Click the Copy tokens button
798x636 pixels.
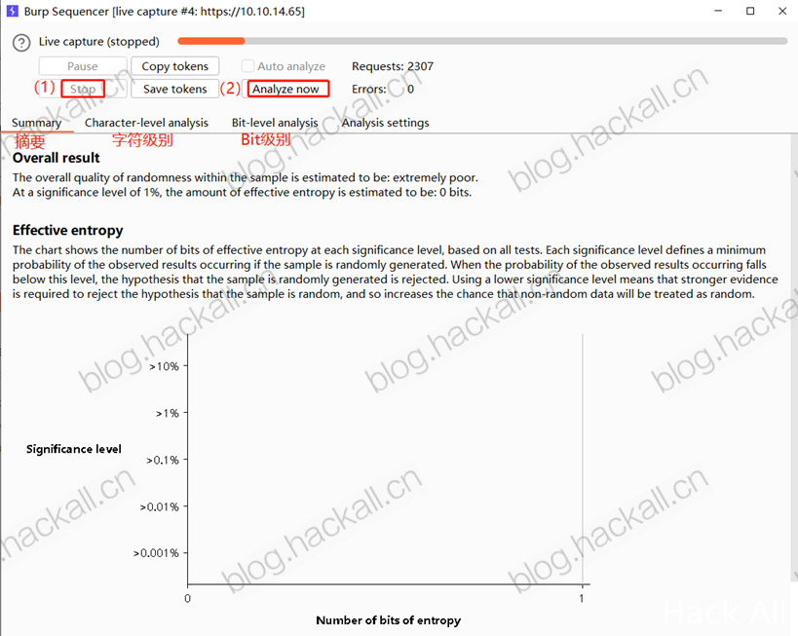click(175, 66)
